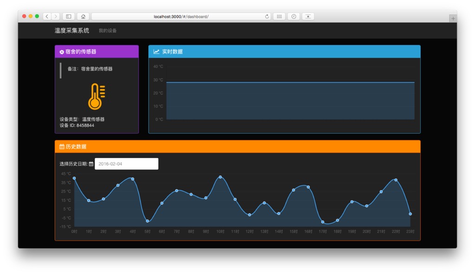Viewport: 475px width, 274px height.
Task: Reload the page with the refresh icon
Action: pos(267,16)
